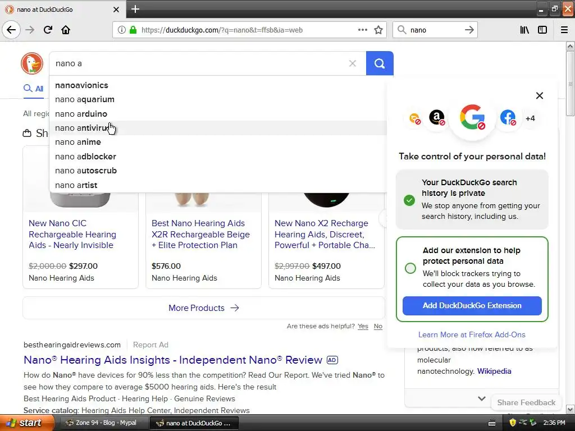Click the vertical scrollbar down arrow
Image resolution: width=575 pixels, height=431 pixels.
[571, 409]
